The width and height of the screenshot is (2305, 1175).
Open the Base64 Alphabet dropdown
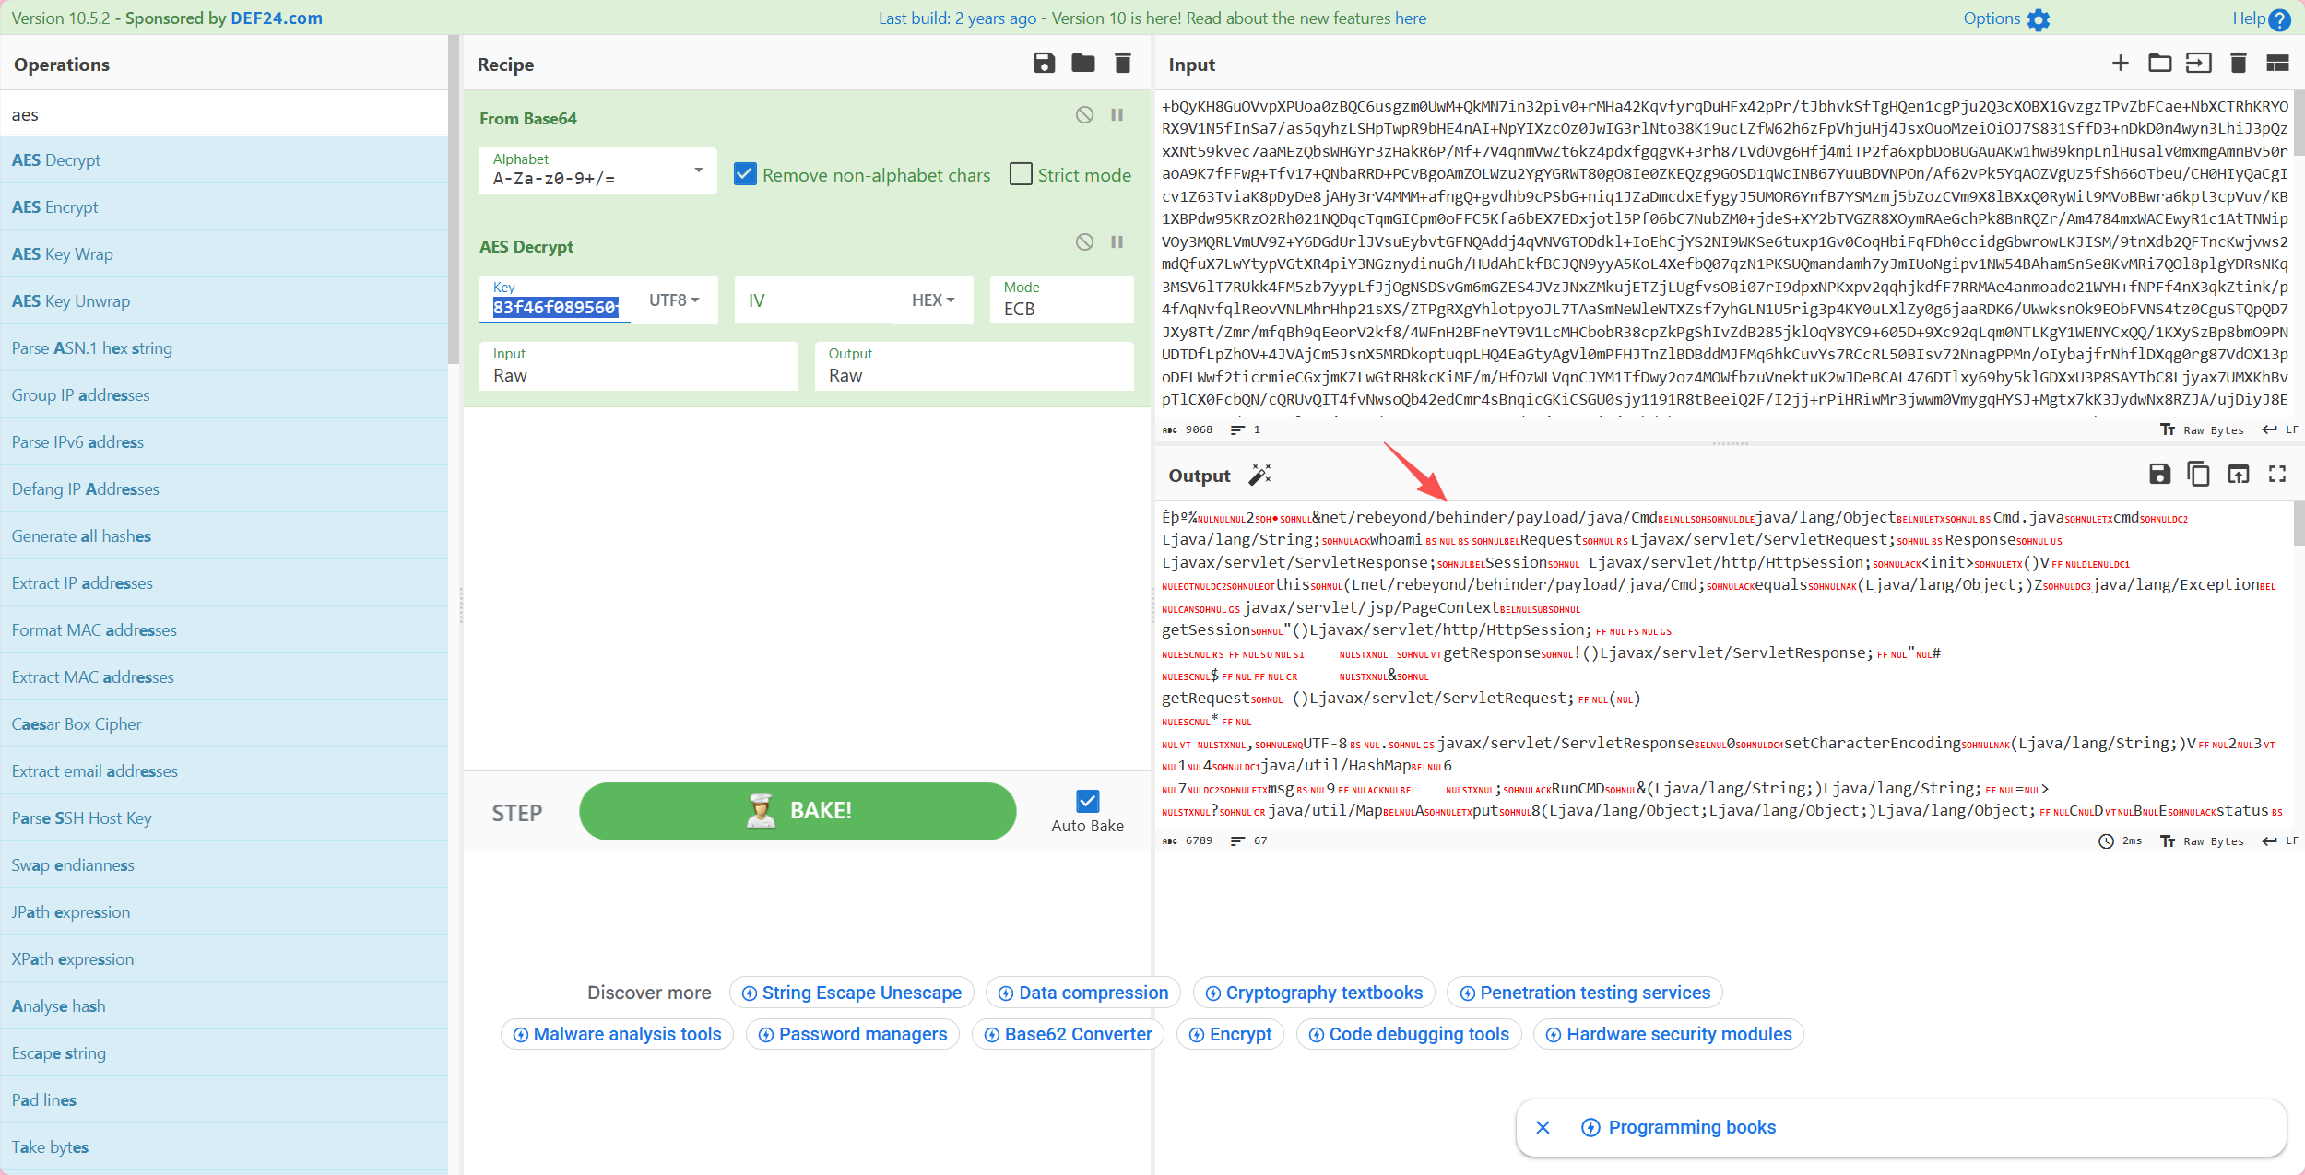point(698,170)
